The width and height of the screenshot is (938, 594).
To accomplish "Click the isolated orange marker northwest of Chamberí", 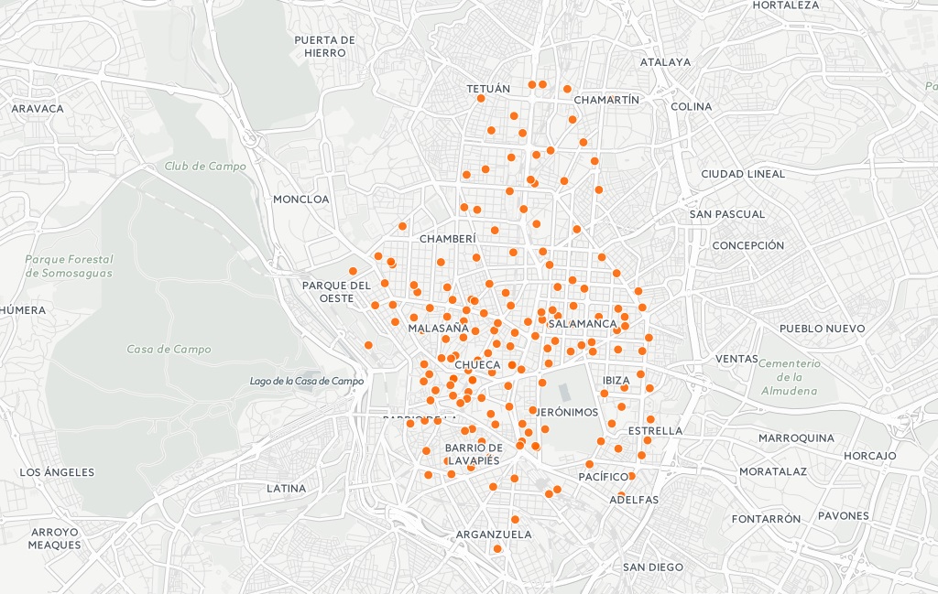I will tap(402, 225).
